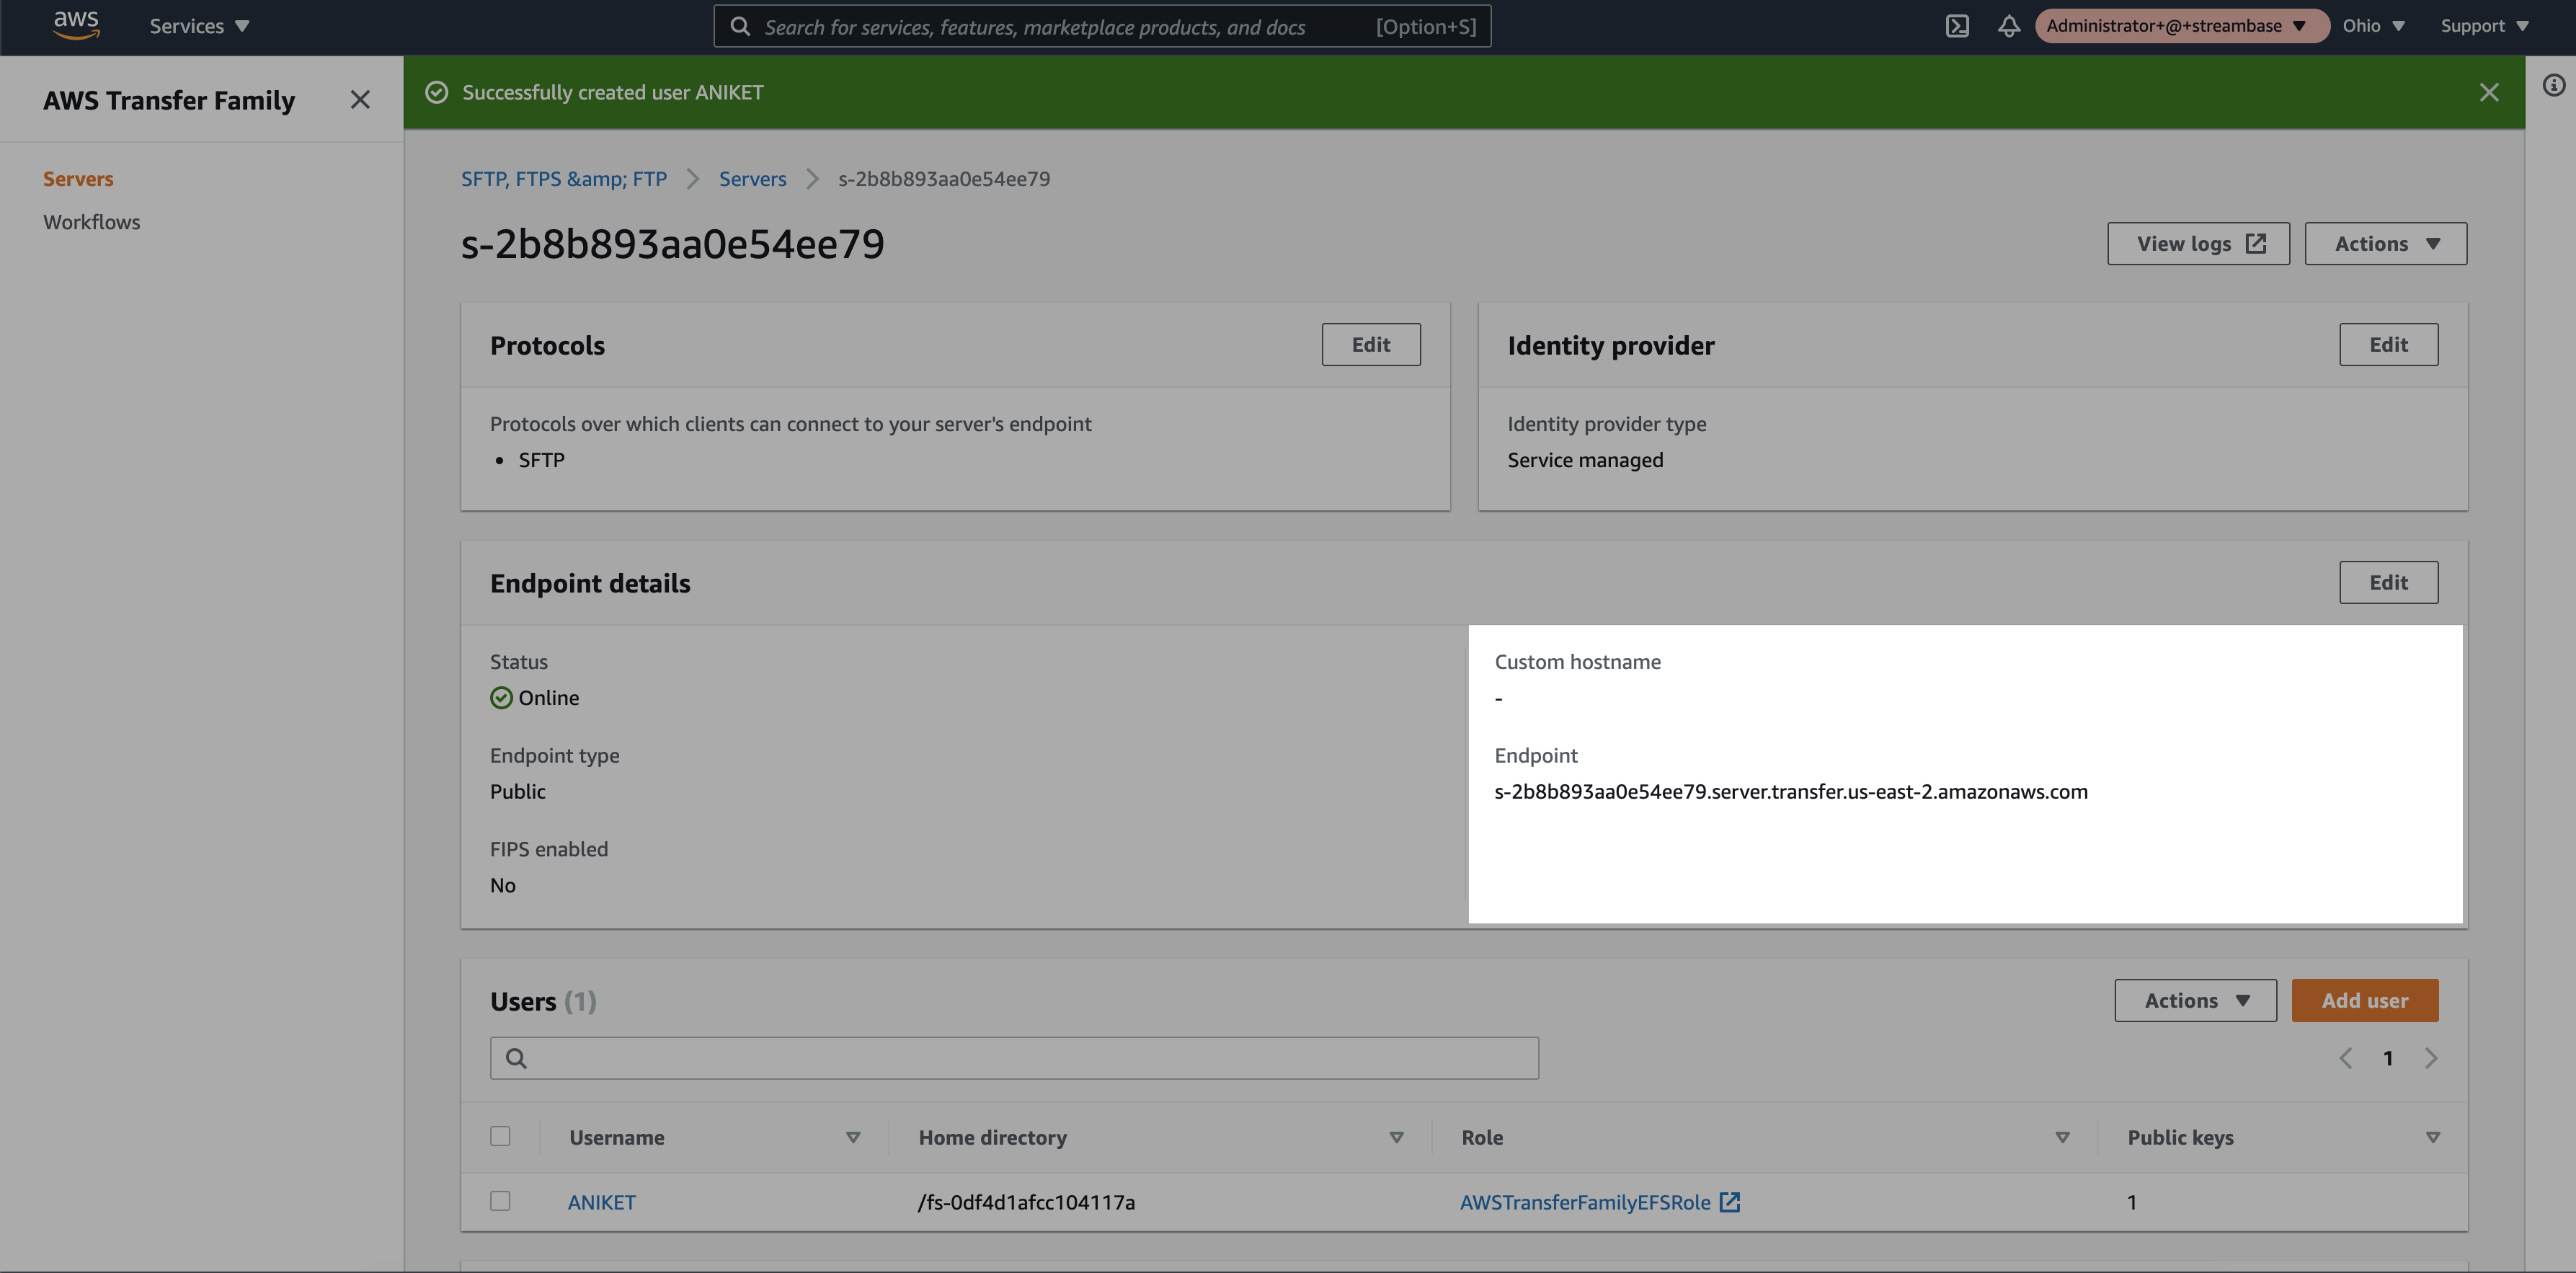Click the endpoint hostname amazonaws.com text
2576x1273 pixels.
1790,792
